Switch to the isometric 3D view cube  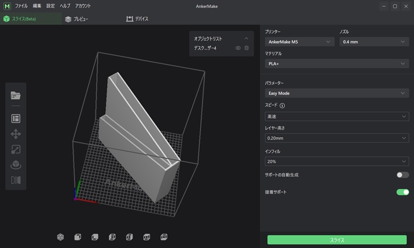tap(61, 237)
